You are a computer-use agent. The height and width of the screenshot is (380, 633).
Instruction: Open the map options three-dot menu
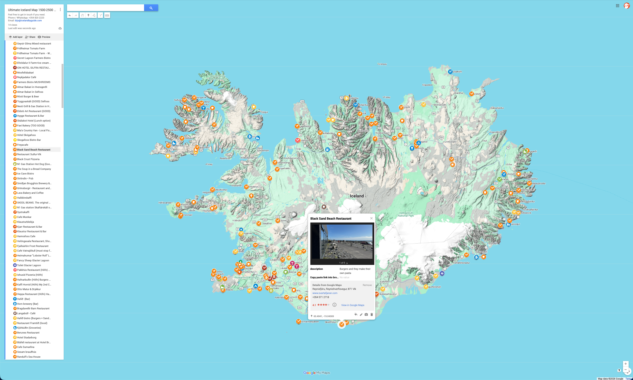[x=60, y=10]
